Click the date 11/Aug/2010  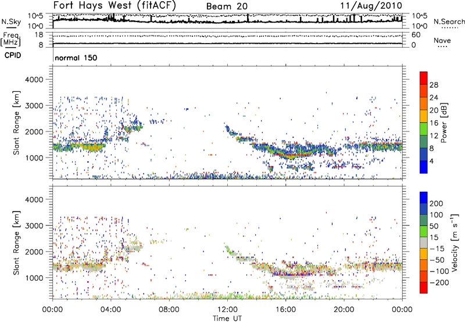point(371,6)
